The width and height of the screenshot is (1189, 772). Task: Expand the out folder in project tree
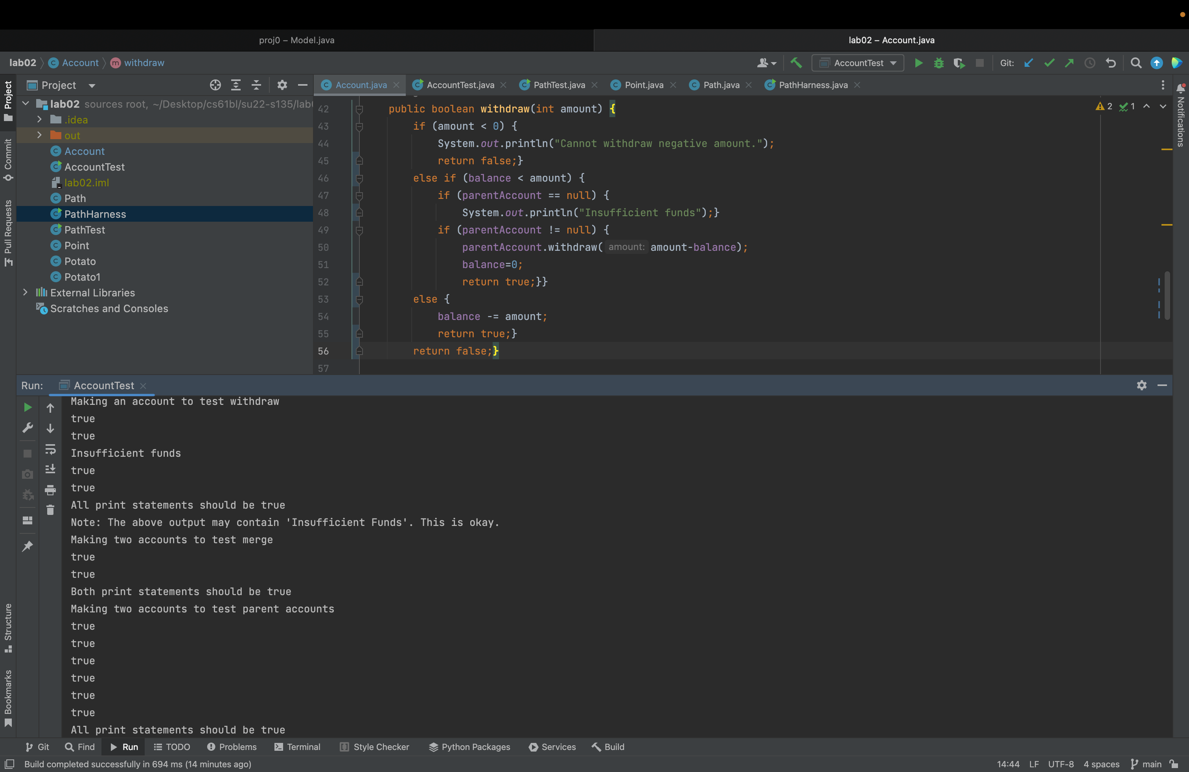pos(39,135)
